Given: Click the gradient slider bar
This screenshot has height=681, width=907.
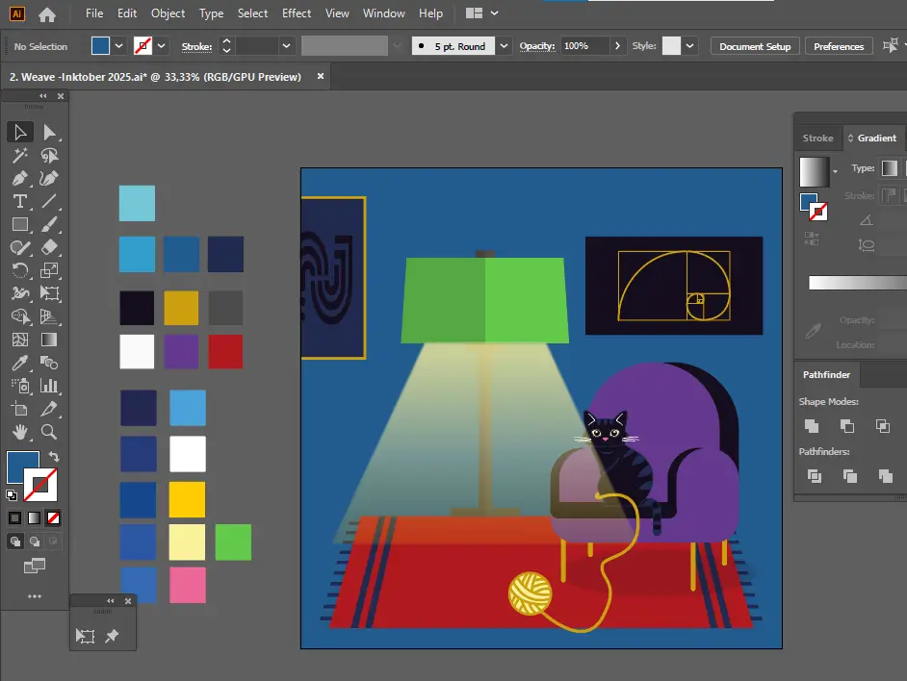Looking at the screenshot, I should pos(857,283).
